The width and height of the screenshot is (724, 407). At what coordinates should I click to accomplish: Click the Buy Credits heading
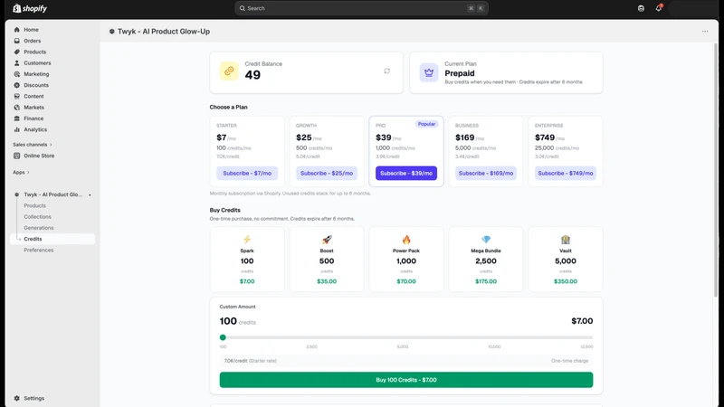224,210
